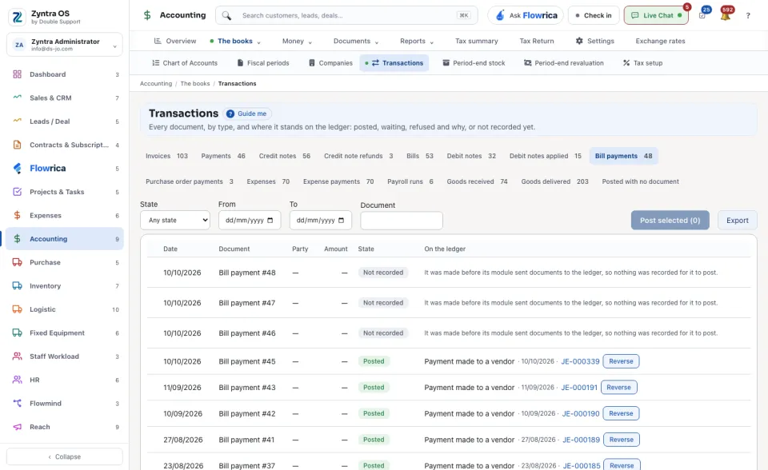Screen dimensions: 768x470
Task: Click the Ask Flowrica button
Action: pyautogui.click(x=526, y=16)
